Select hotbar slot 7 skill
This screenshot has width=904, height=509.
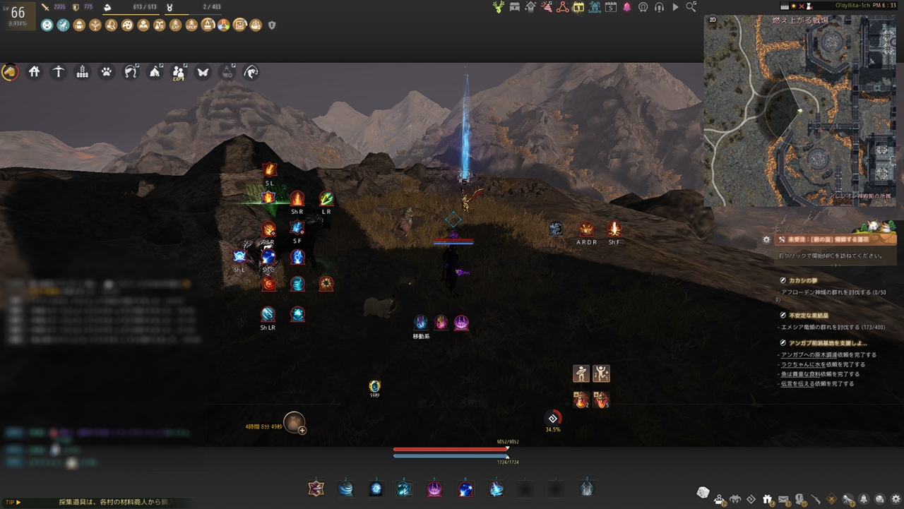click(496, 488)
